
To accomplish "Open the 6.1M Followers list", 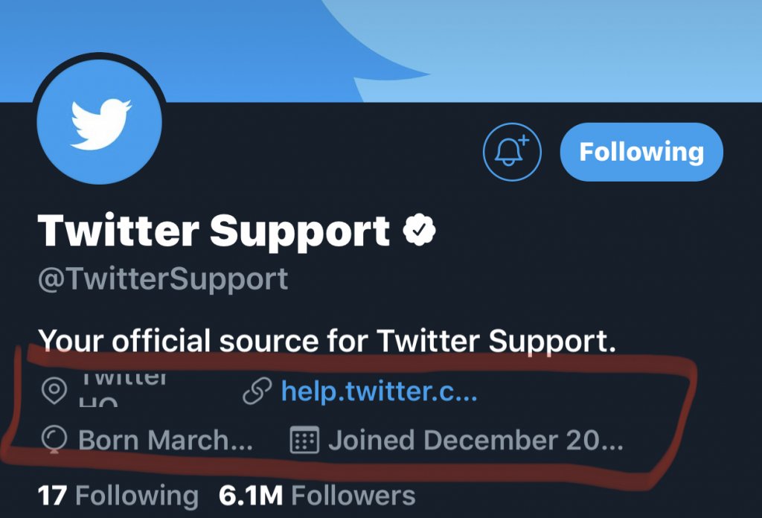I will [317, 496].
